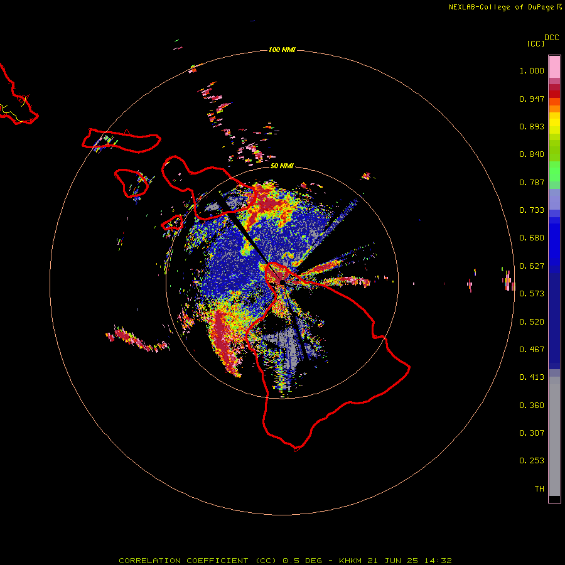Click the 100 NMI range ring label
The width and height of the screenshot is (565, 565).
282,50
